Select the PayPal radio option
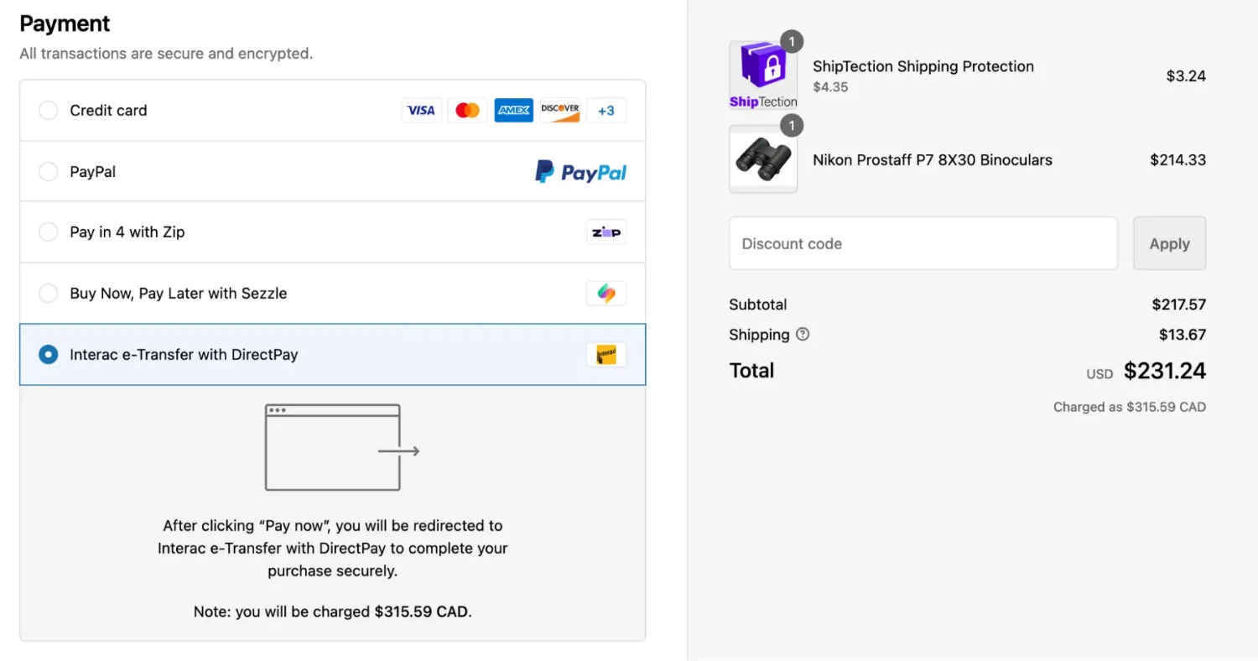The width and height of the screenshot is (1258, 661). [49, 172]
